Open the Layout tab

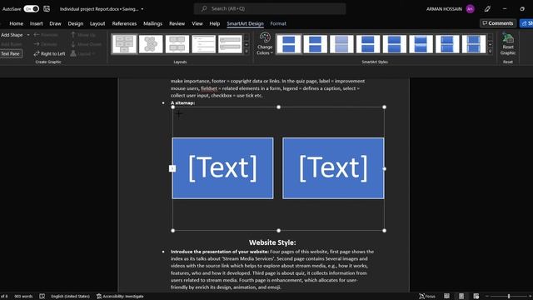tap(97, 23)
